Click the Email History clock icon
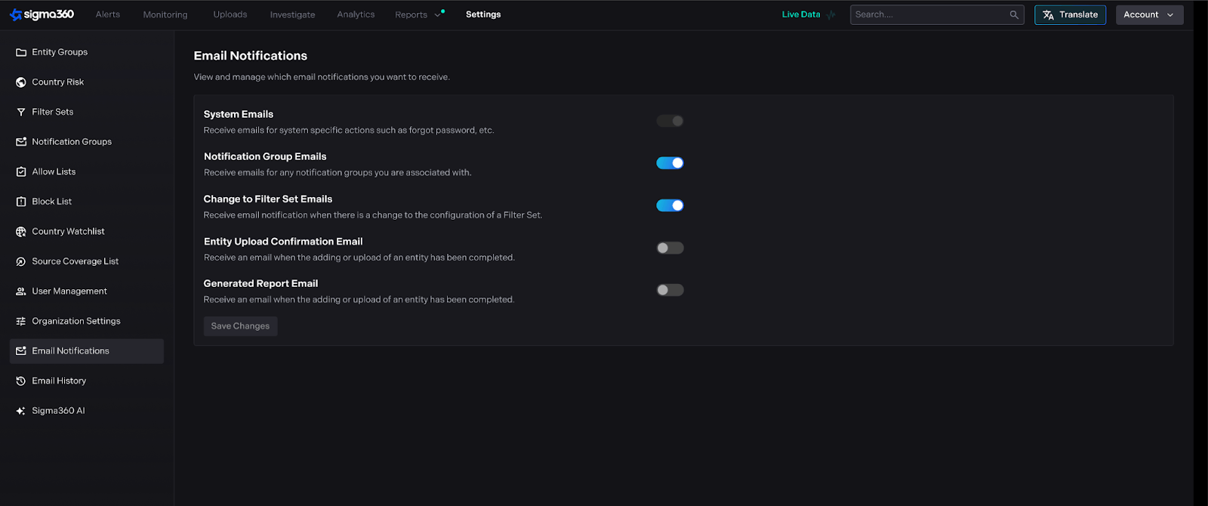The image size is (1208, 506). (x=21, y=381)
